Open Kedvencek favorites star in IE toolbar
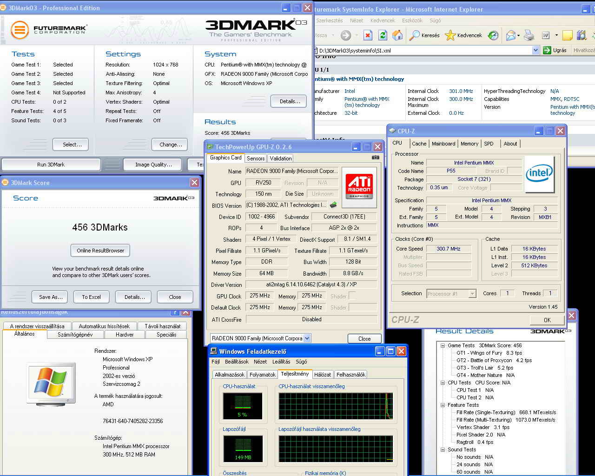This screenshot has width=595, height=476. pos(463,35)
